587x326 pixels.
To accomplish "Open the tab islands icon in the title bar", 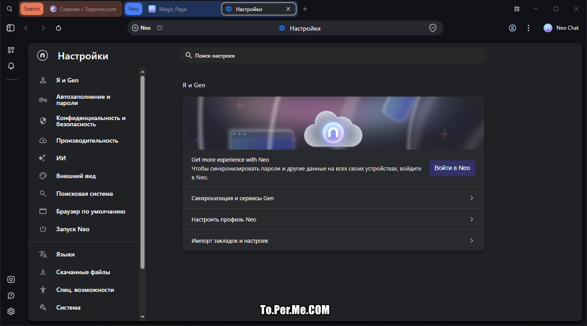I will tap(517, 9).
